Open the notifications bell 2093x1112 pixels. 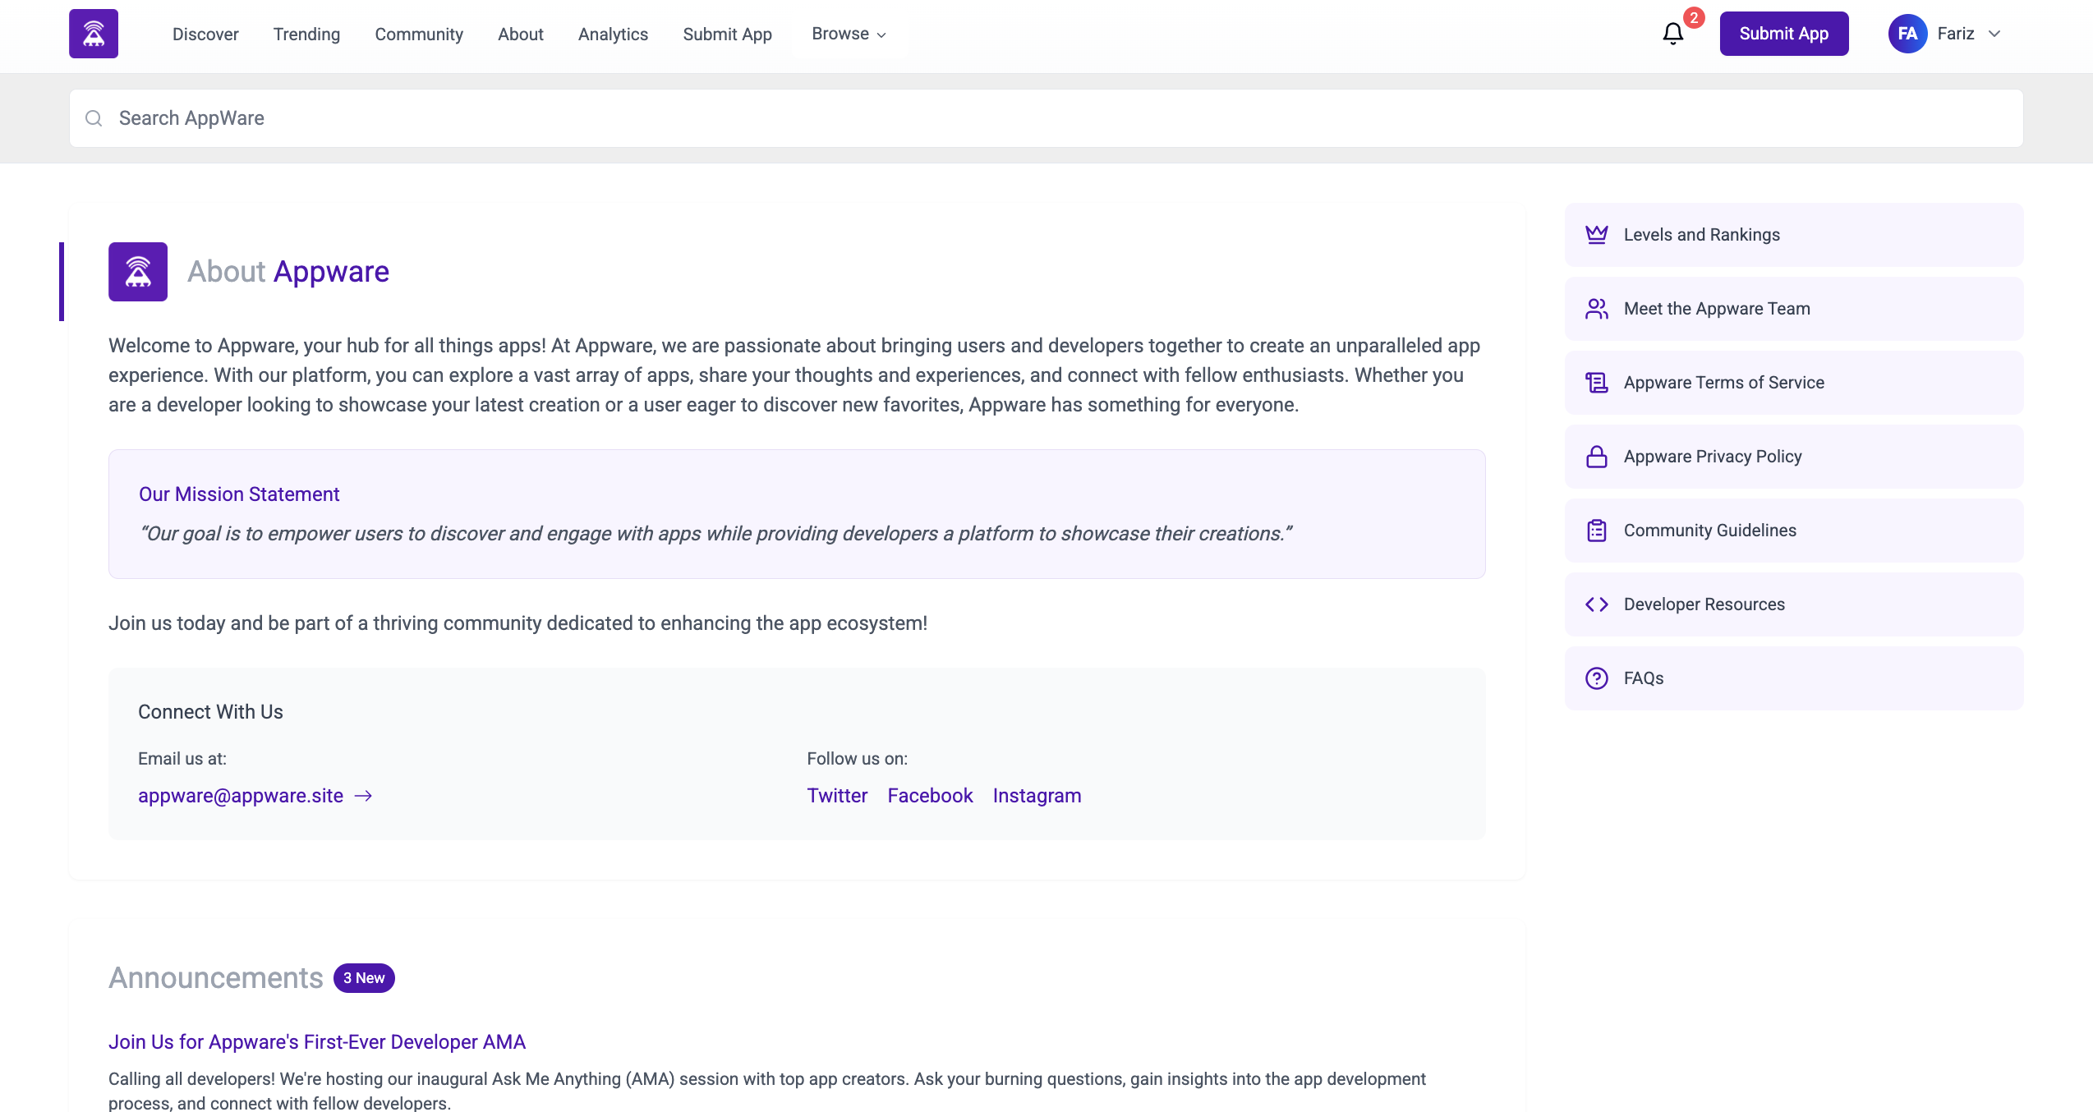[x=1672, y=34]
